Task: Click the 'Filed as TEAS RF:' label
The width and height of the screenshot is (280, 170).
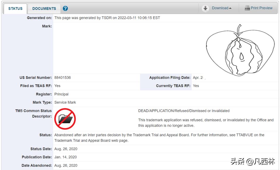Action: coord(36,86)
